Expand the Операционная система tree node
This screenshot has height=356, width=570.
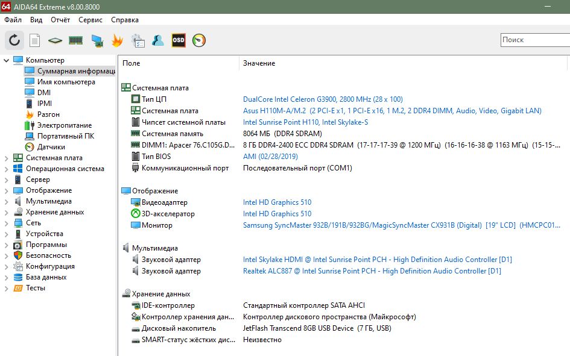(6, 169)
